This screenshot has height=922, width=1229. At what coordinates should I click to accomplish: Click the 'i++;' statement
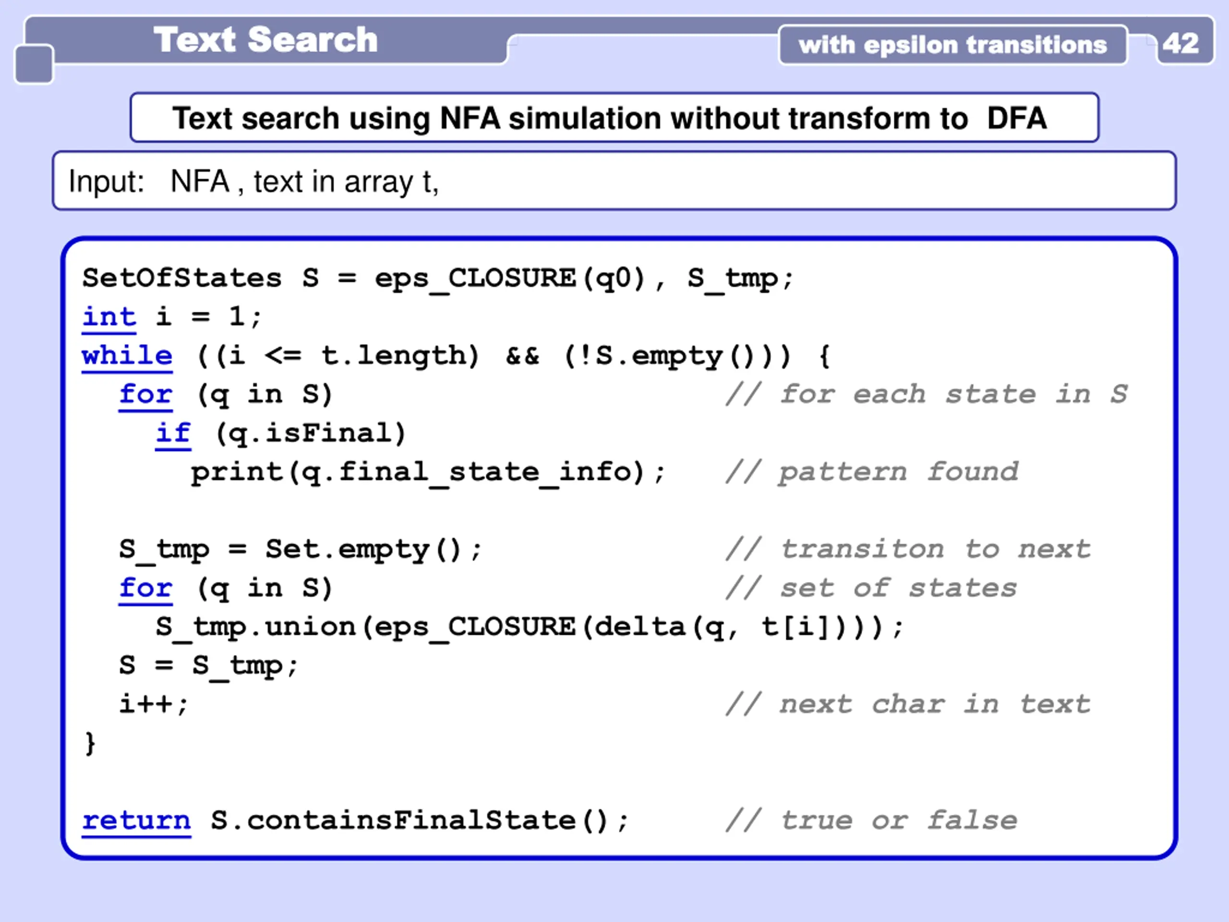pos(154,704)
